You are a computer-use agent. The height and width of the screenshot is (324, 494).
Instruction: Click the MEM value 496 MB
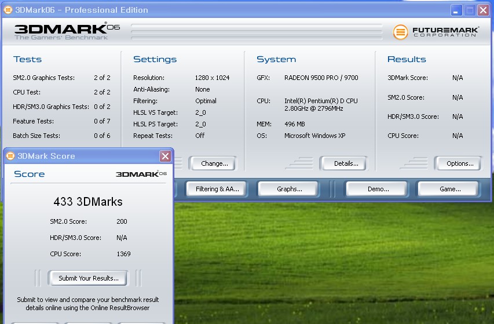coord(295,124)
